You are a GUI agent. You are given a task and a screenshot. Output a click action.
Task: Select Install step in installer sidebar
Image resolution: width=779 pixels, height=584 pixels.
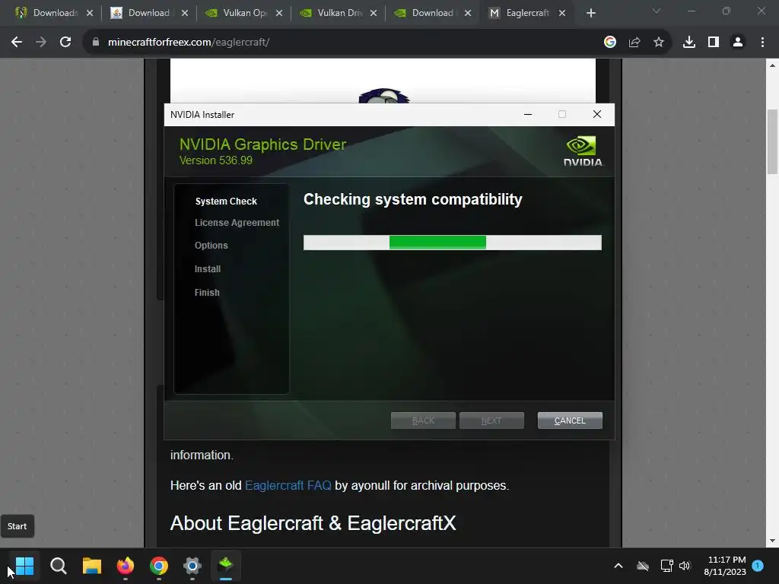208,268
